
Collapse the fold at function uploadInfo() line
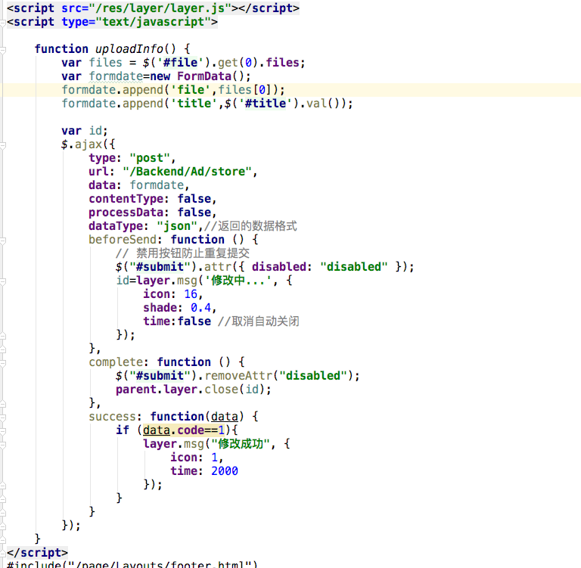tap(2, 50)
